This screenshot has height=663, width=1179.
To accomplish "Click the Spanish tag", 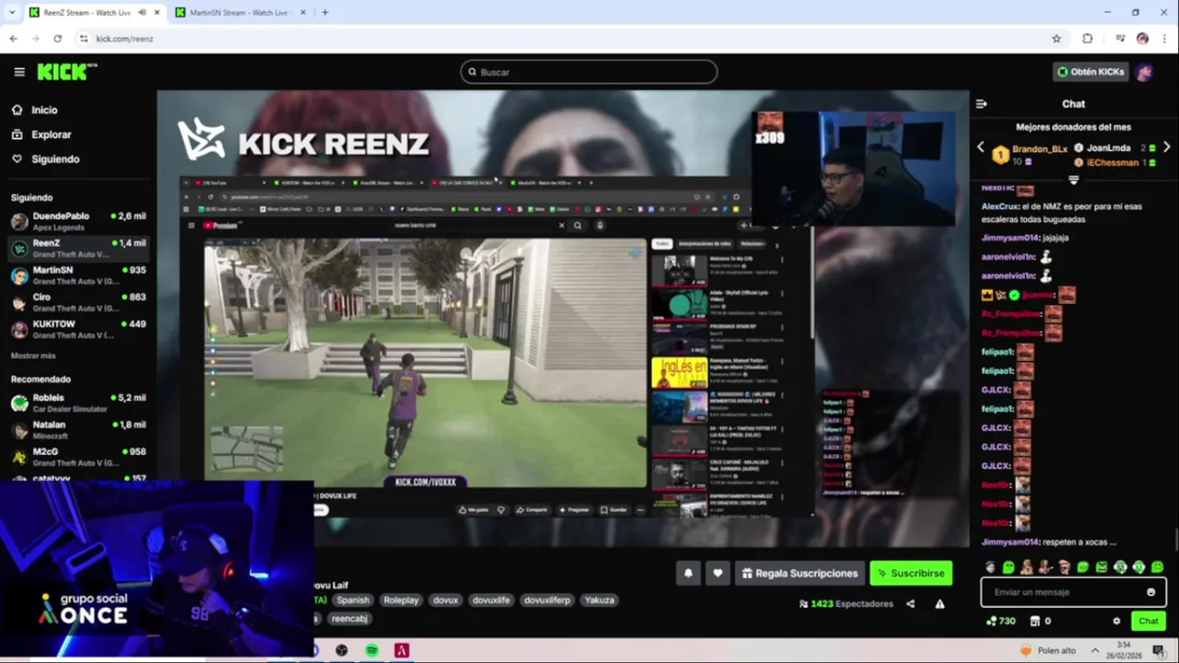I will tap(352, 599).
